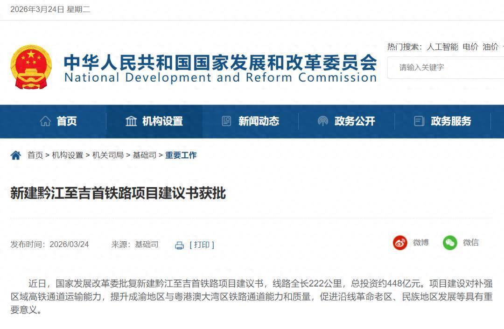Click the WeChat share icon

(450, 243)
